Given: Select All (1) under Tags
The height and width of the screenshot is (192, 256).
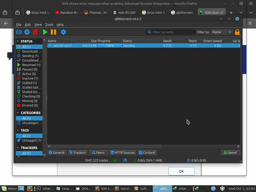Looking at the screenshot, I should (29, 136).
